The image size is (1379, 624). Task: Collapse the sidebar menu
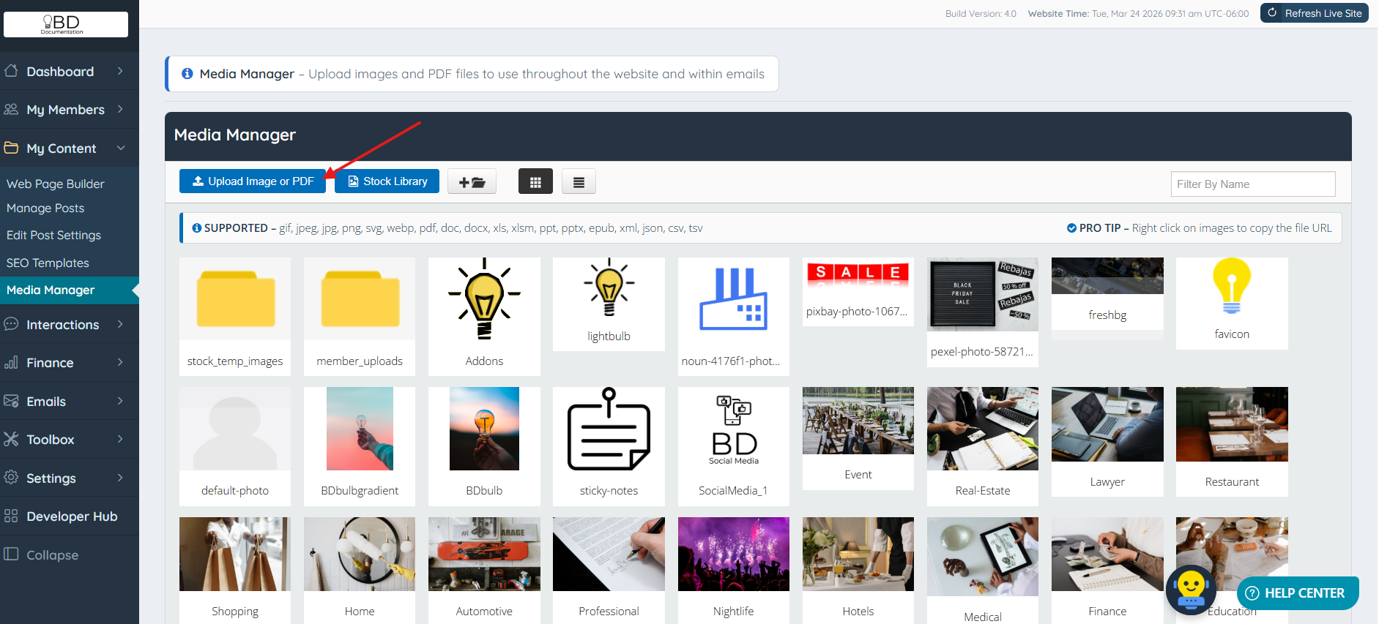70,555
